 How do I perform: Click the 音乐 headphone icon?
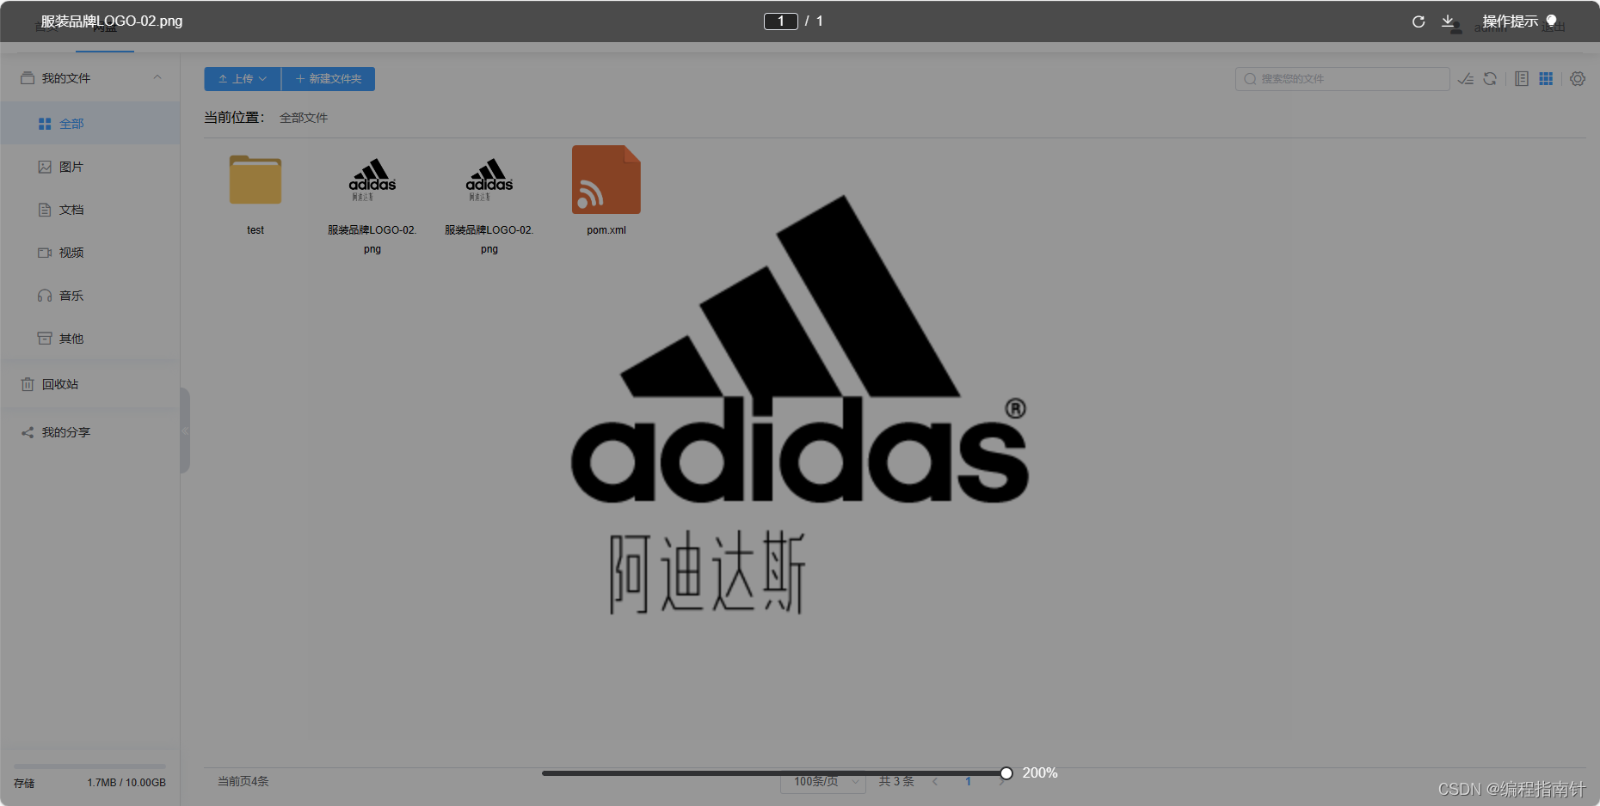click(x=45, y=296)
